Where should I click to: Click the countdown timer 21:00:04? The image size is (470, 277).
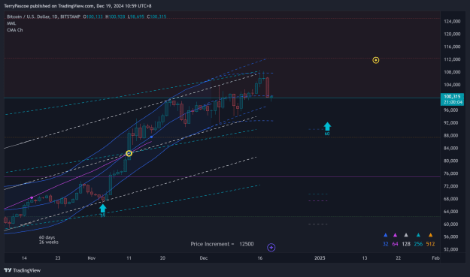(453, 102)
